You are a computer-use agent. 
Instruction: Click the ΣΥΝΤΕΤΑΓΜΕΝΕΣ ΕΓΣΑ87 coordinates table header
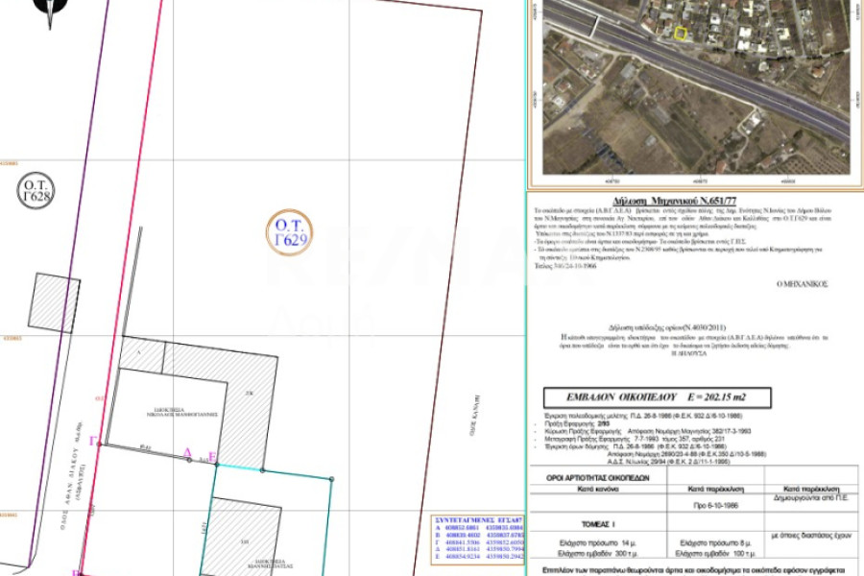click(477, 518)
